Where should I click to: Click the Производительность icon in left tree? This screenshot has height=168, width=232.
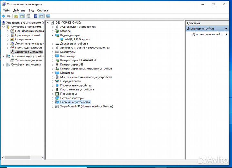[12, 47]
